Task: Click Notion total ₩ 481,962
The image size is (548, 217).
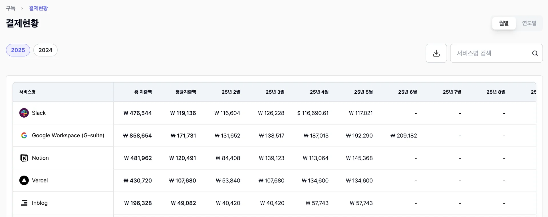Action: coord(138,158)
